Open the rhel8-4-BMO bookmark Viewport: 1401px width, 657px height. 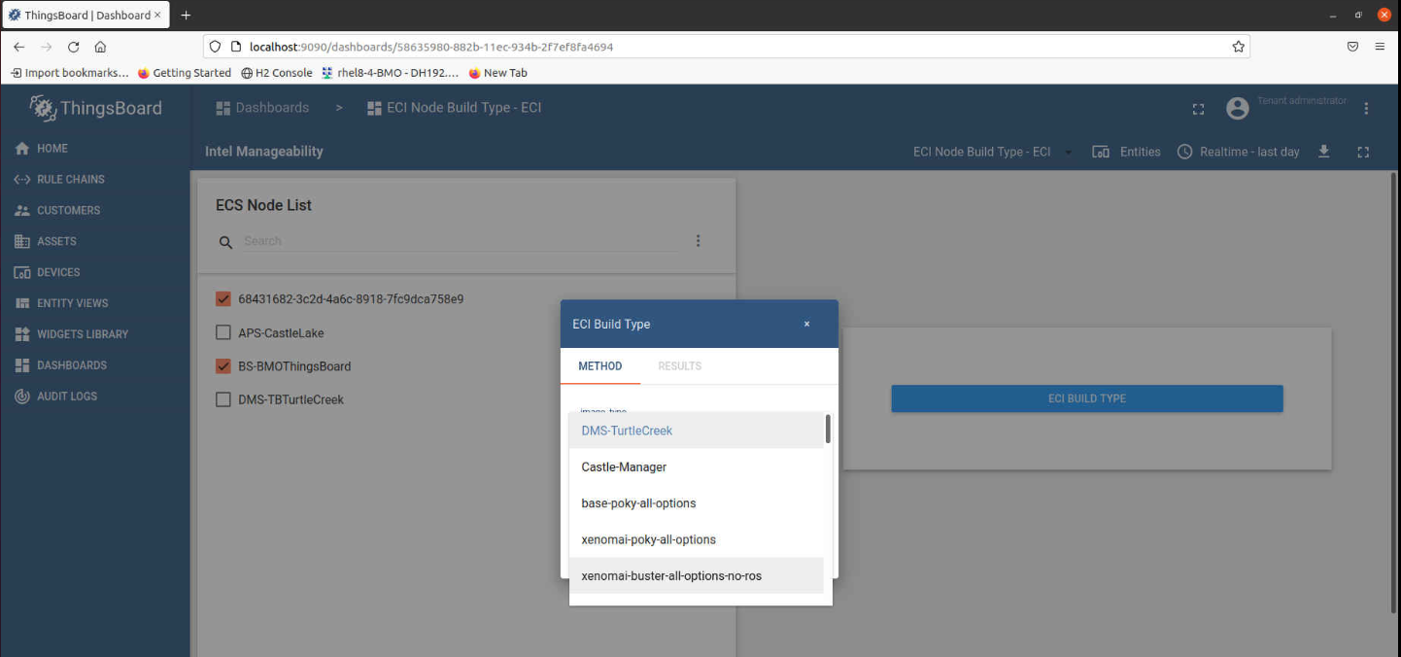(391, 73)
